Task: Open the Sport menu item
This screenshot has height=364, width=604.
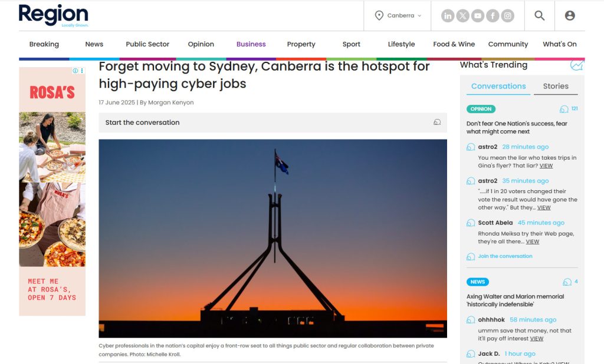Action: pyautogui.click(x=352, y=44)
